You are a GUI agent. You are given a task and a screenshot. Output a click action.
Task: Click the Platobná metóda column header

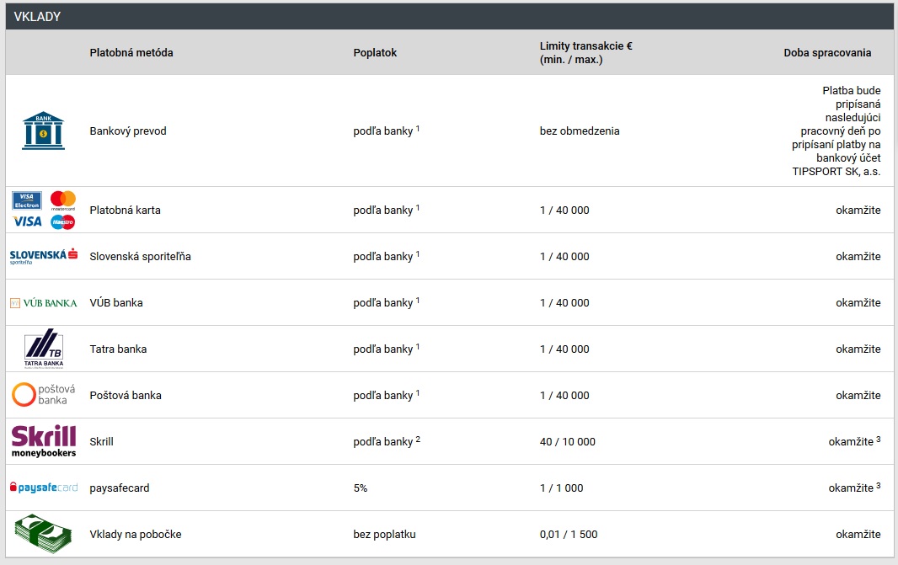point(131,53)
